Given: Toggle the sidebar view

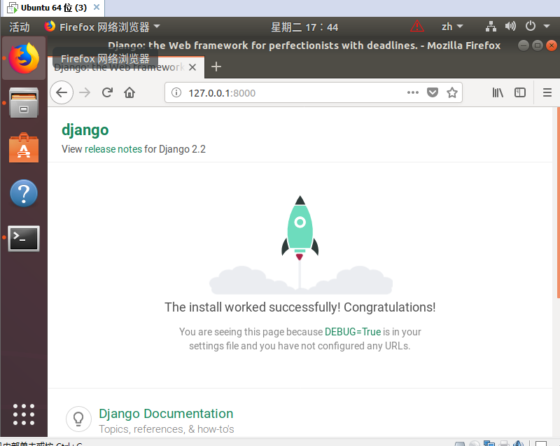Looking at the screenshot, I should (520, 93).
